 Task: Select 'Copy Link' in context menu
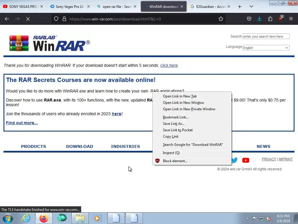192,136
